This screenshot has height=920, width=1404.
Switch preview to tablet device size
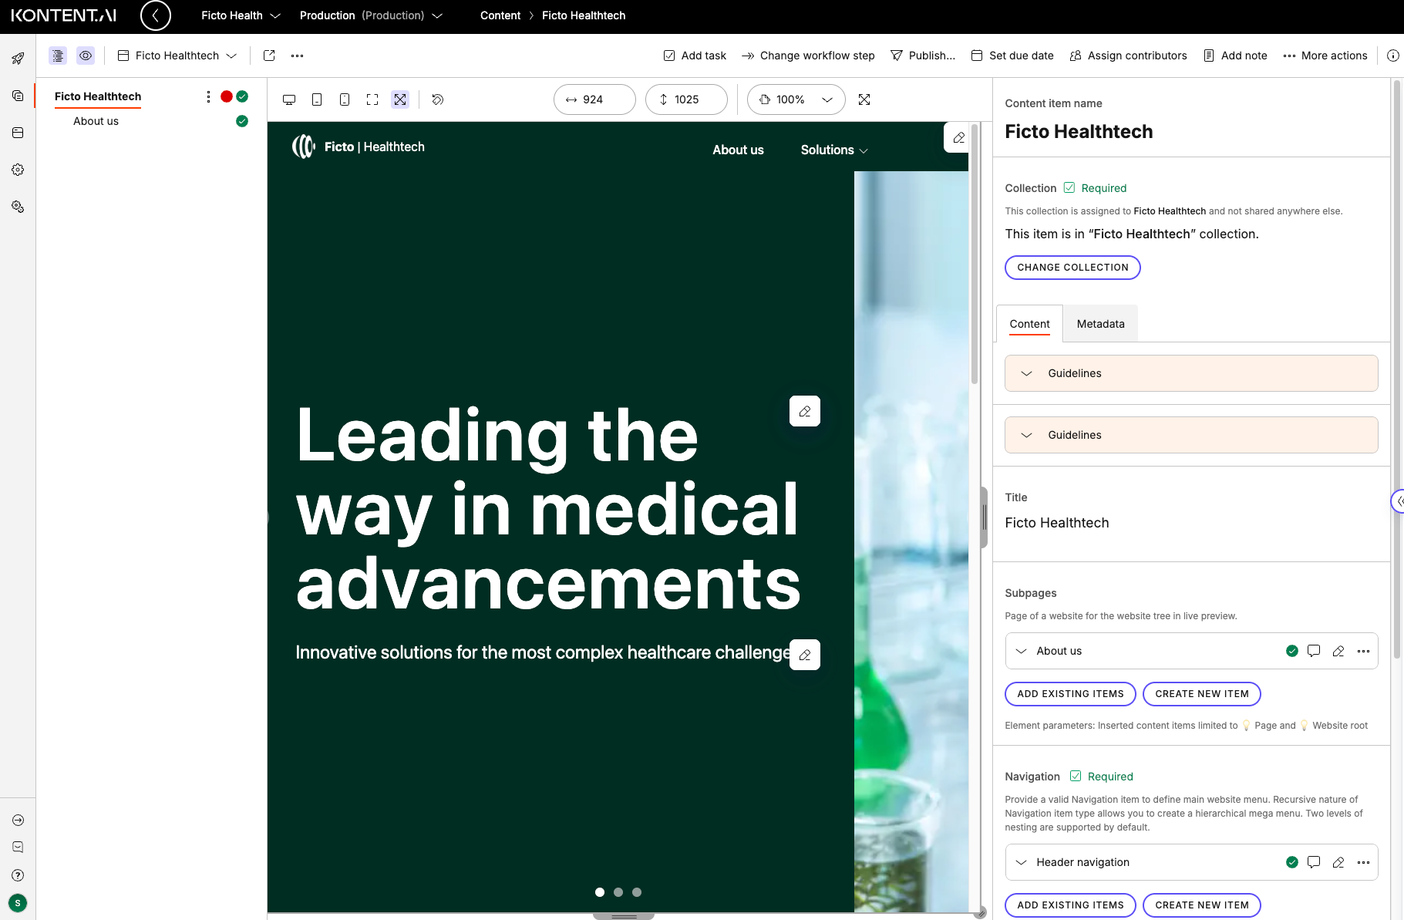point(317,99)
